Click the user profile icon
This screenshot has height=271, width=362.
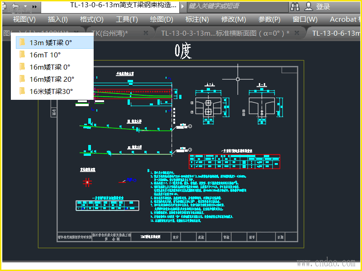click(309, 6)
